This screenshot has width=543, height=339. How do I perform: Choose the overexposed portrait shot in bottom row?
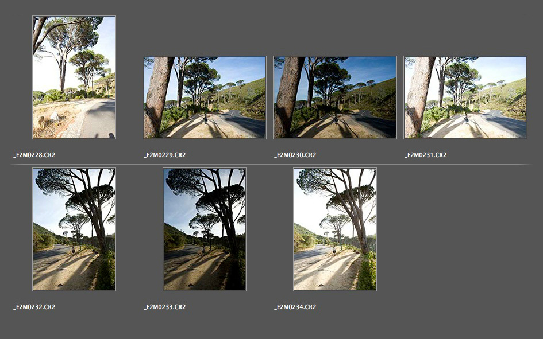(335, 229)
